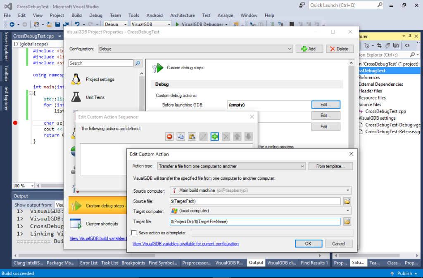
Task: Follow the View VisualGDB variables link
Action: [x=185, y=243]
